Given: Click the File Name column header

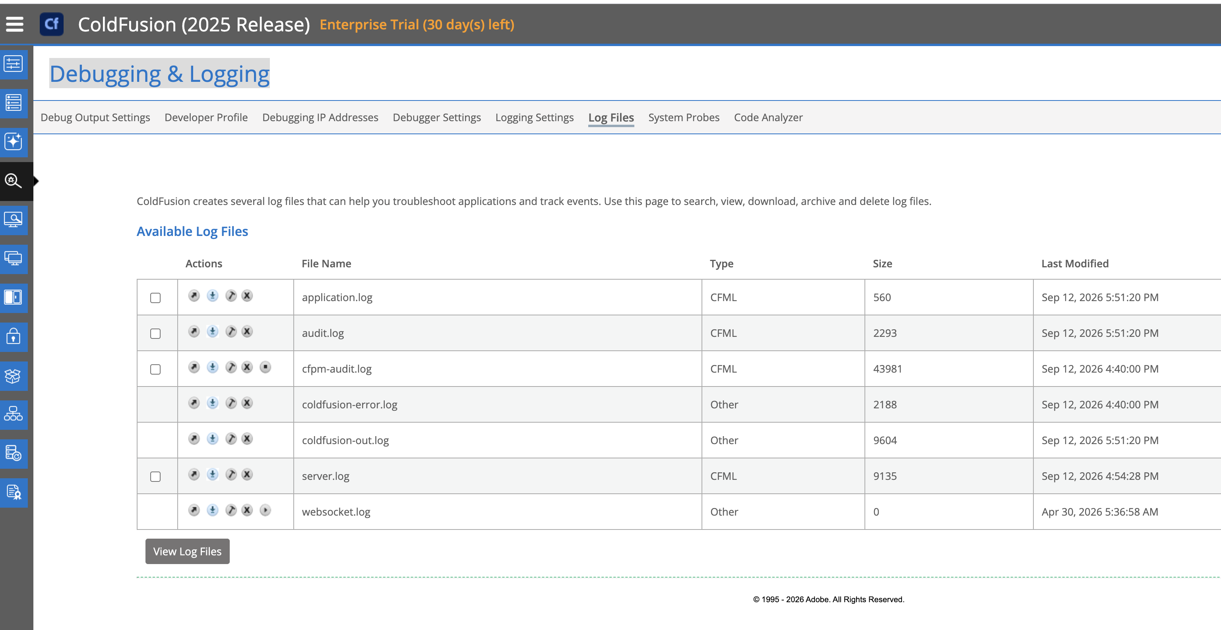Looking at the screenshot, I should 327,263.
